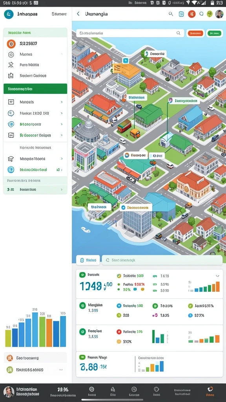Click the orange circular icon atop the sidebar list
This screenshot has width=226, height=402.
(11, 44)
